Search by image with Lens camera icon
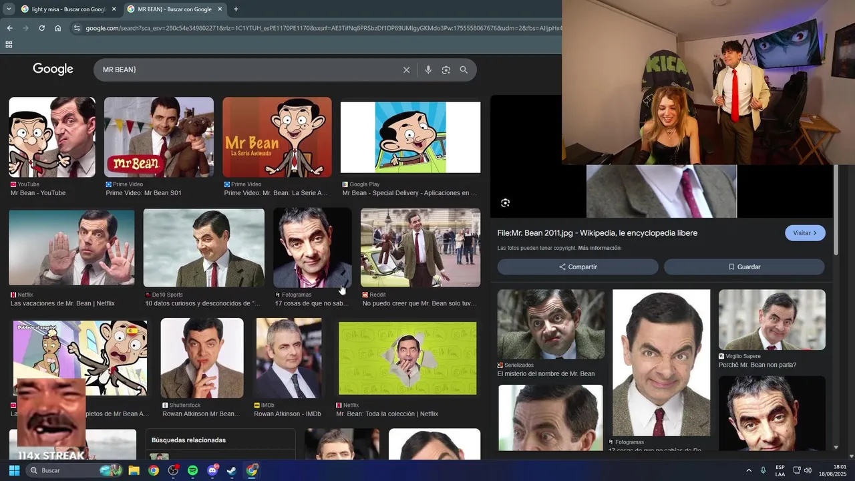The image size is (855, 481). coord(446,69)
